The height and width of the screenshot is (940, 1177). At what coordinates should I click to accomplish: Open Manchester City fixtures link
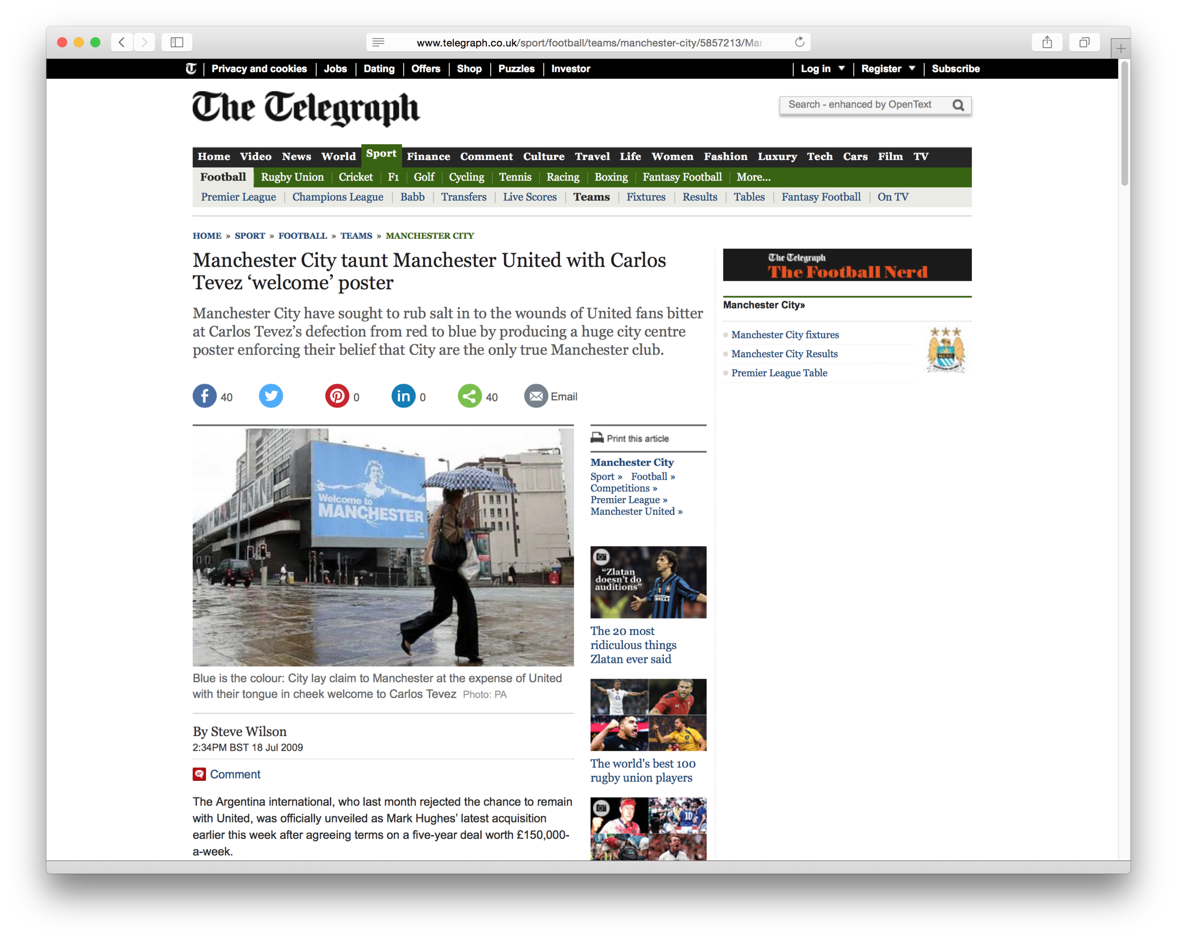tap(784, 335)
